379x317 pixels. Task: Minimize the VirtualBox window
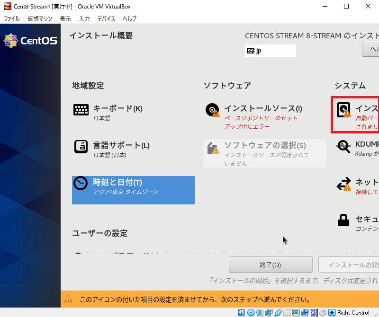(325, 6)
